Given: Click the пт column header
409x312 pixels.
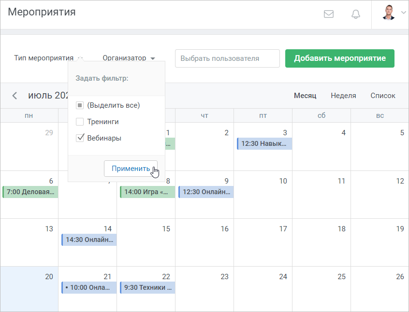Looking at the screenshot, I should 263,115.
